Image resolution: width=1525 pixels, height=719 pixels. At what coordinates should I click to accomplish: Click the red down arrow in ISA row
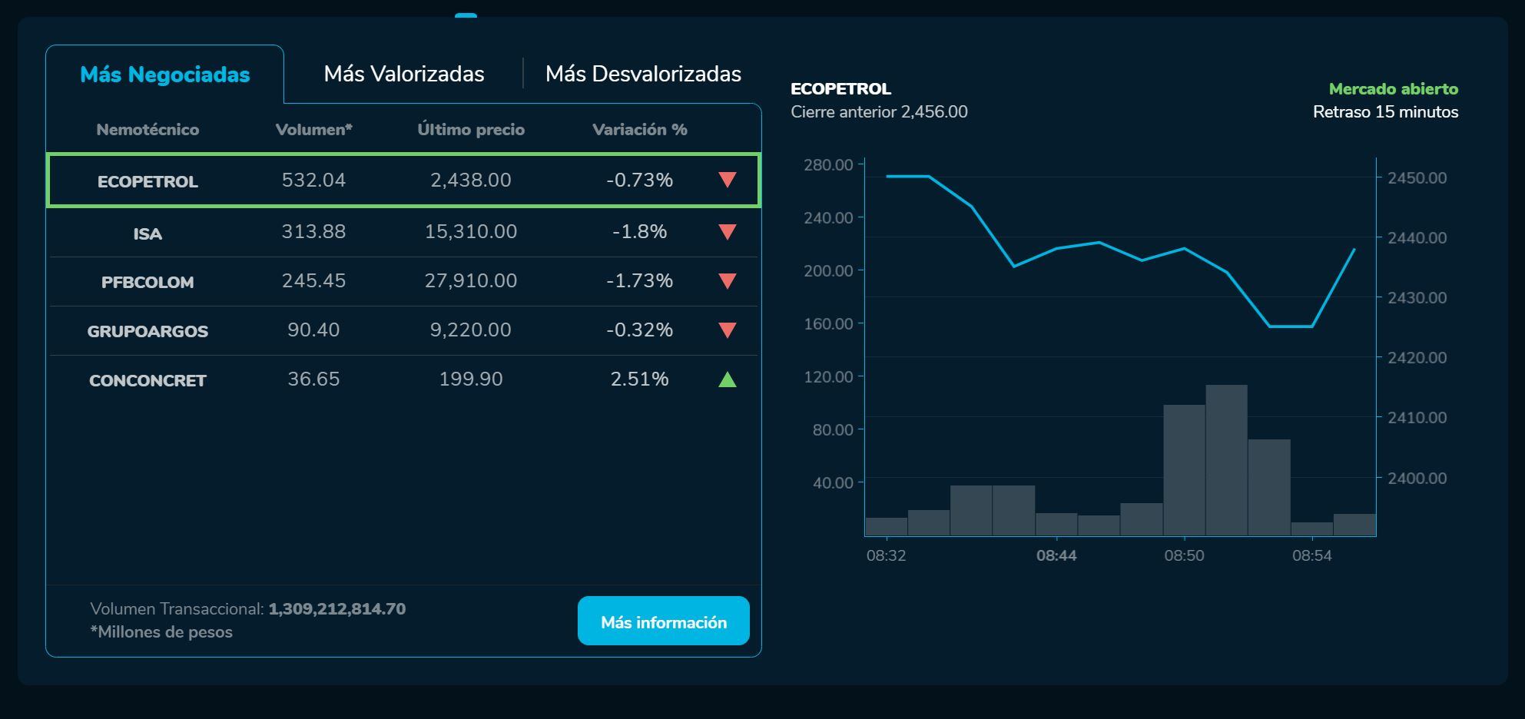(727, 232)
